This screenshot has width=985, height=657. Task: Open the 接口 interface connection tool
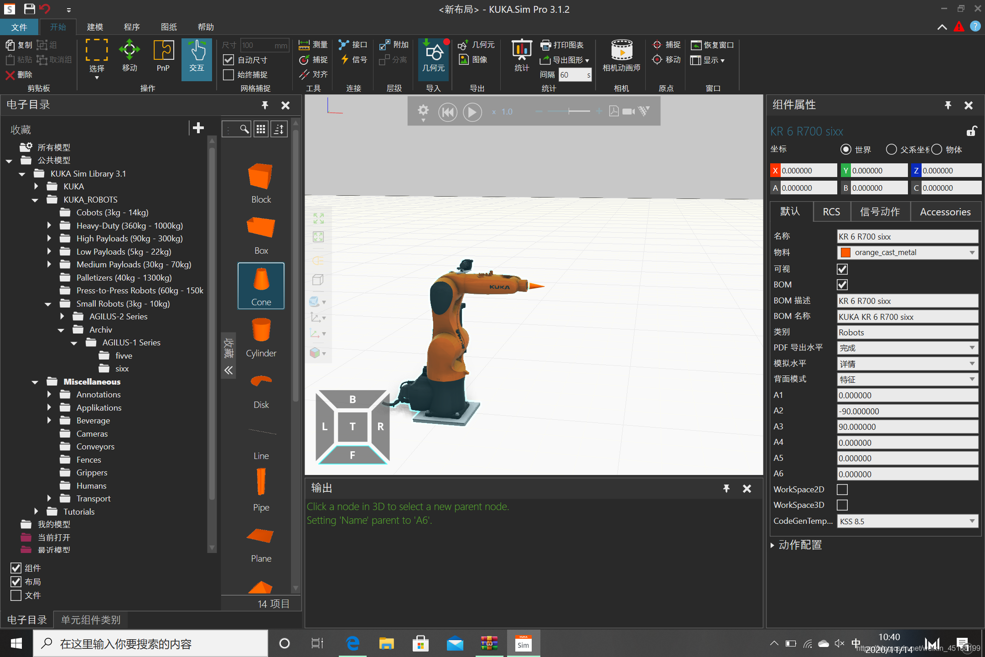pyautogui.click(x=353, y=45)
